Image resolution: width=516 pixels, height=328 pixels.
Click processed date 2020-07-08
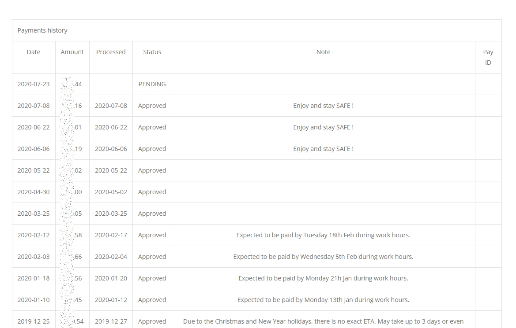coord(111,106)
